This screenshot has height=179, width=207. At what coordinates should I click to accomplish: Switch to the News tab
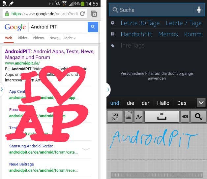click(x=54, y=38)
